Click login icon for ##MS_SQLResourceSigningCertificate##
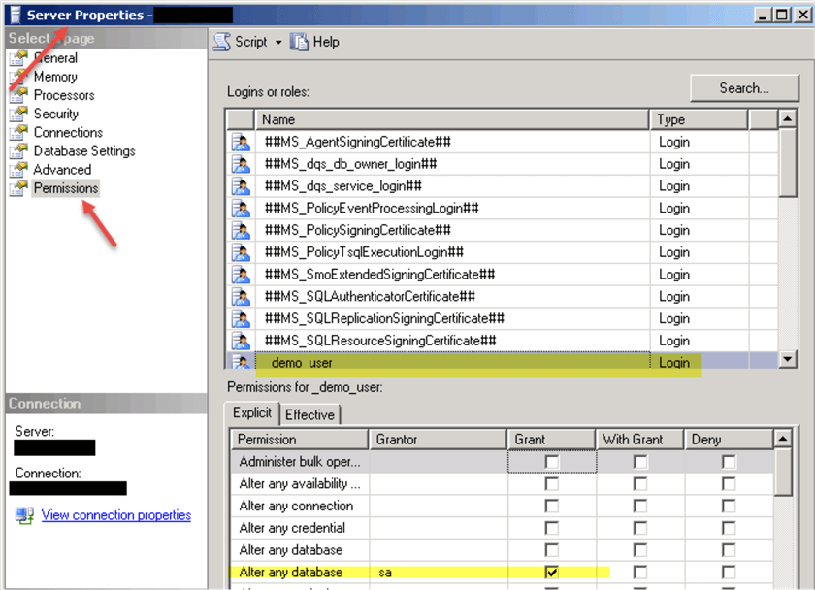 point(241,341)
